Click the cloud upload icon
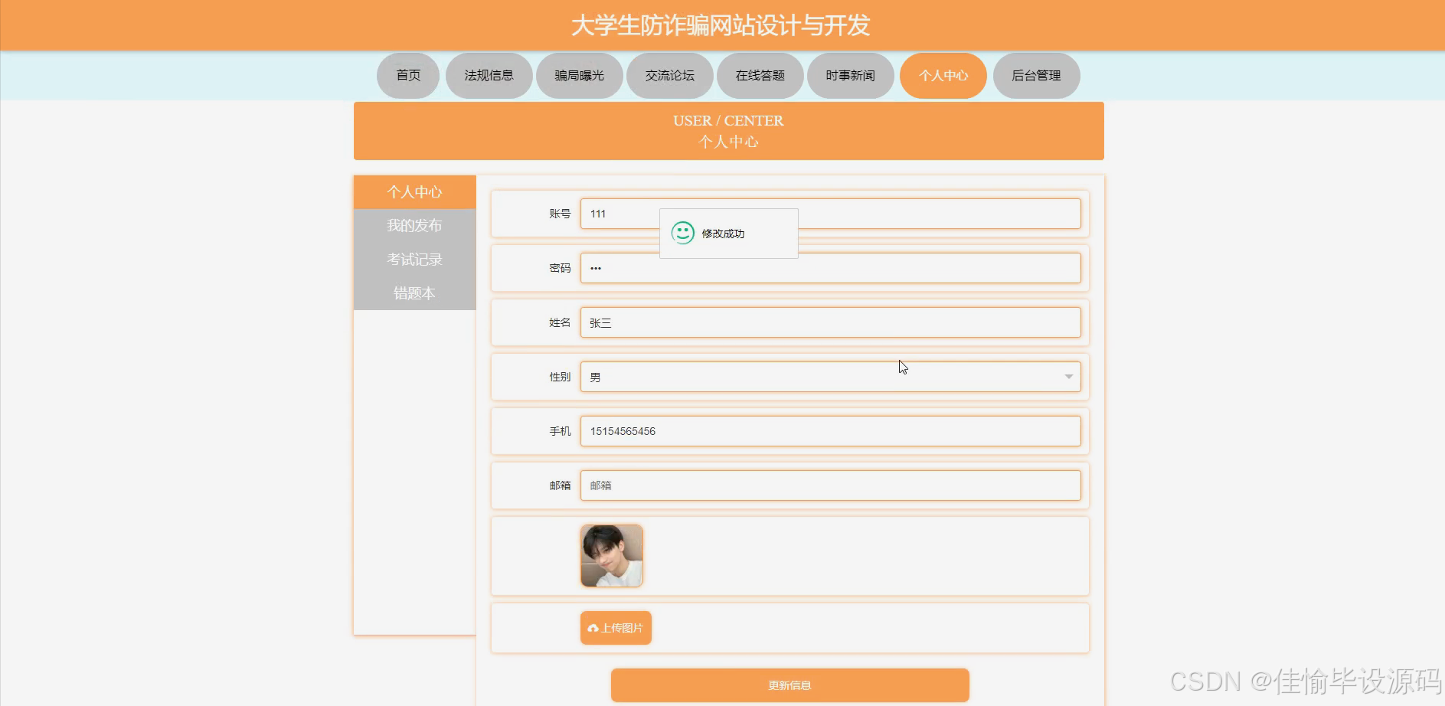The image size is (1445, 706). tap(593, 629)
